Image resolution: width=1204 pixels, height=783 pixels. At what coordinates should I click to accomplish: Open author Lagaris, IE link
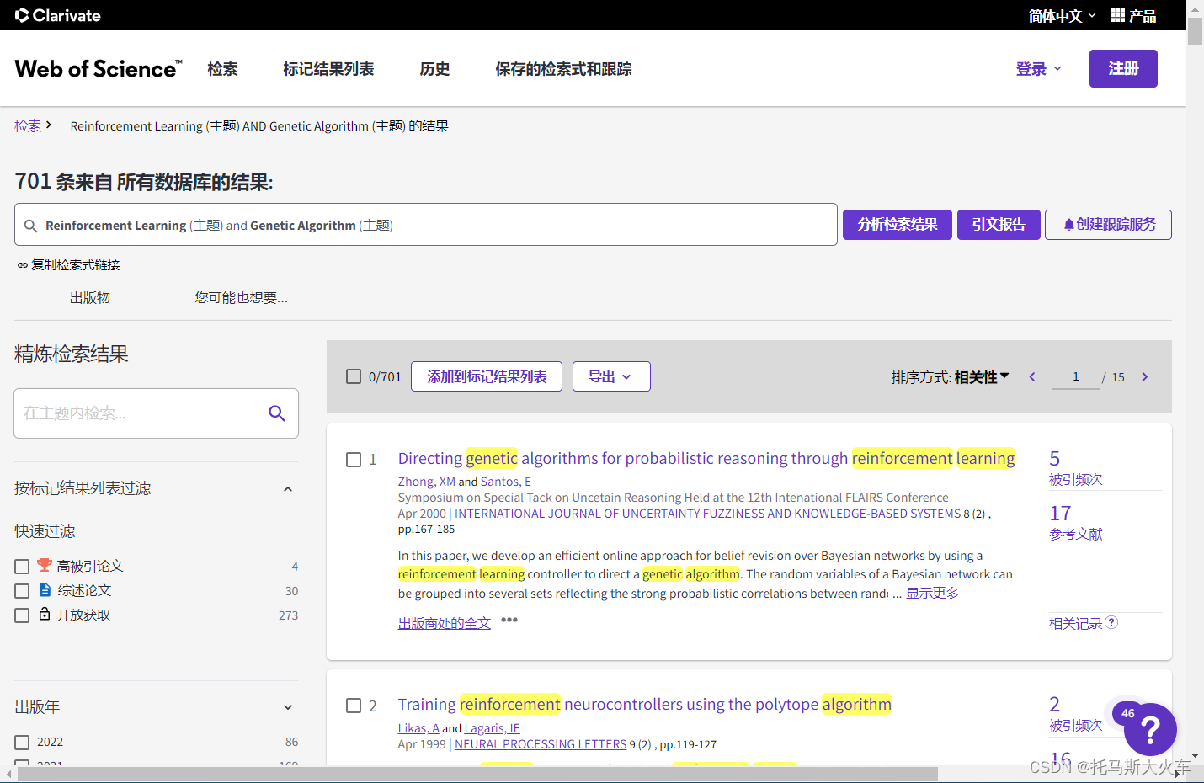(493, 728)
